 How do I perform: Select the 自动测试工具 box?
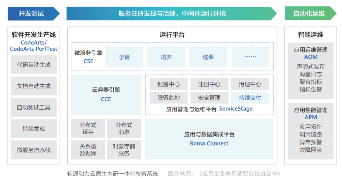pos(34,107)
